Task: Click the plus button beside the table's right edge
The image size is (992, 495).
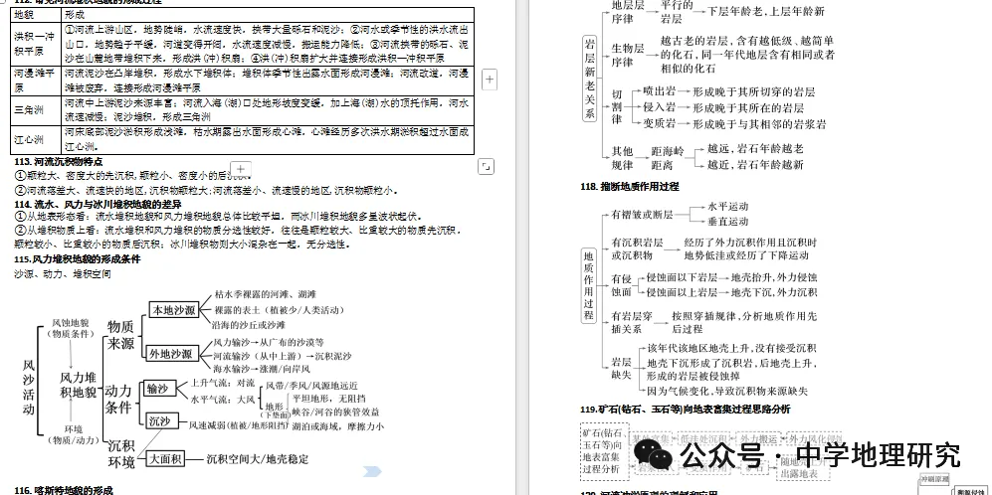Action: pos(490,80)
